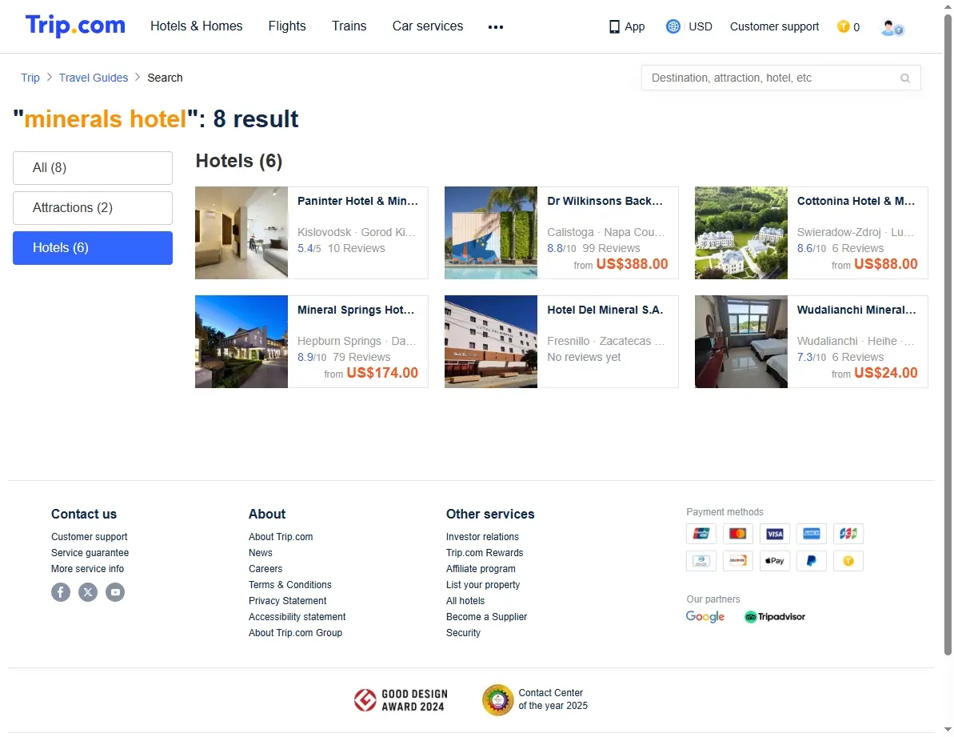Open the USD currency selector

pos(701,26)
